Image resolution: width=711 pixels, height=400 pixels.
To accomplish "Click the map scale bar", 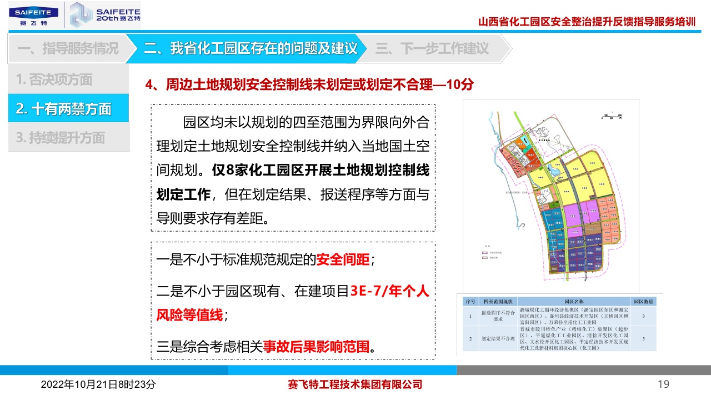I will (x=612, y=117).
